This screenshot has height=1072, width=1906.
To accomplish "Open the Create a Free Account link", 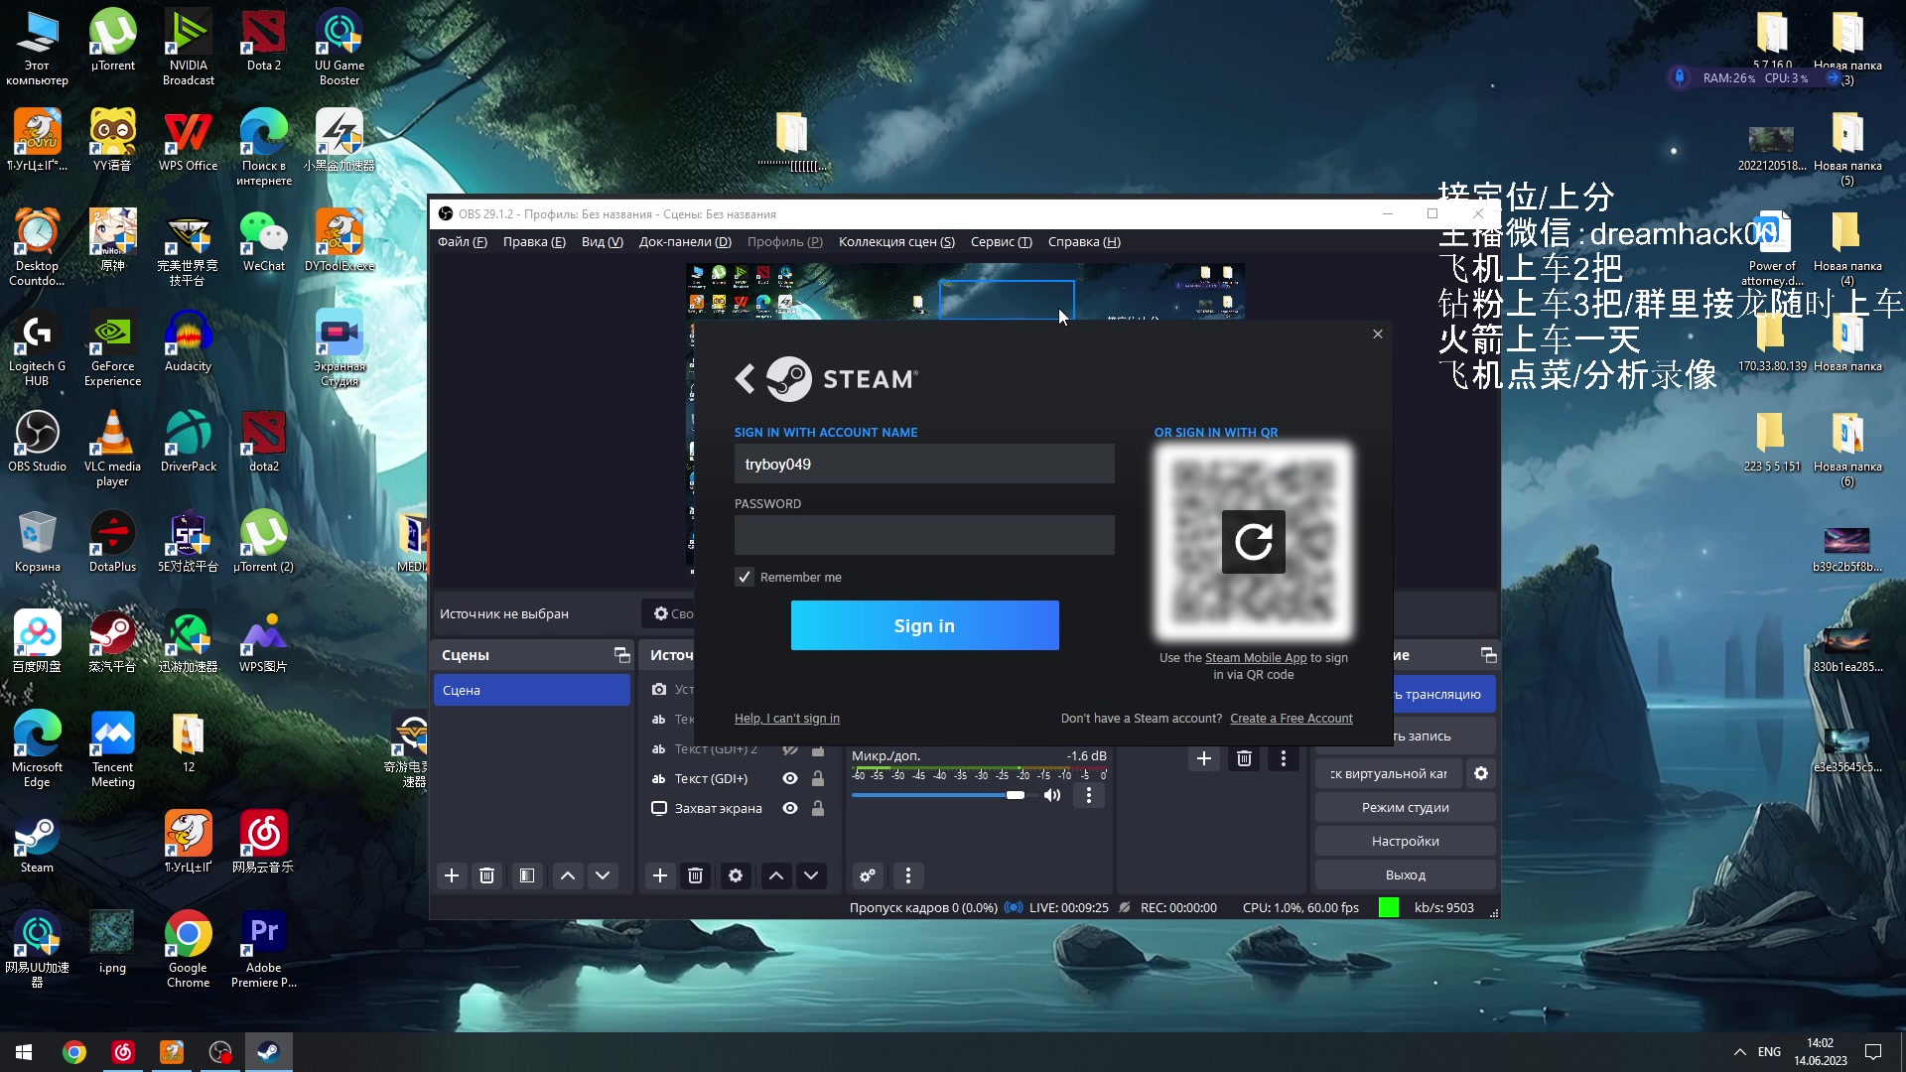I will tap(1292, 719).
